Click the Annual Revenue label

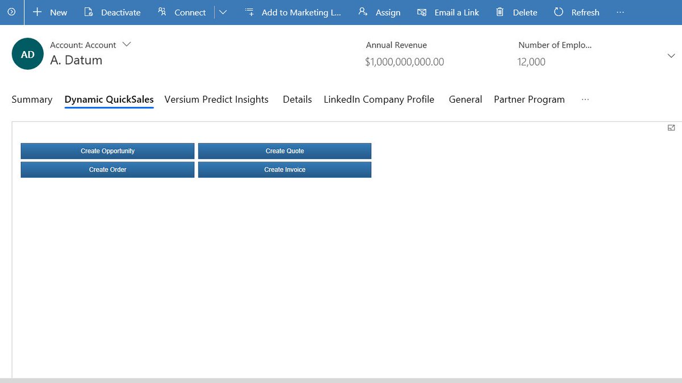point(396,45)
